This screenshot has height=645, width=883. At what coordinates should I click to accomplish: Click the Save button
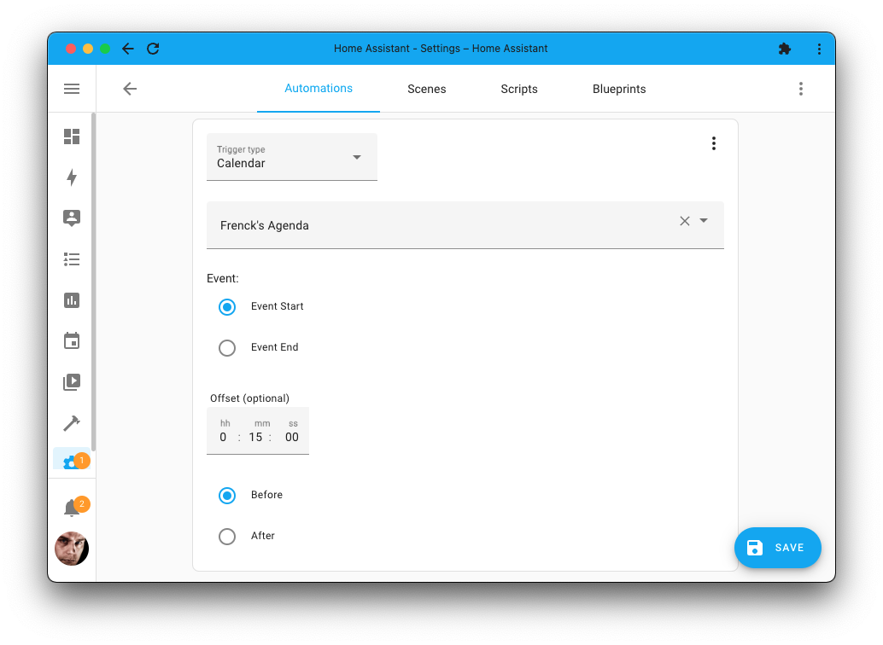click(x=777, y=548)
